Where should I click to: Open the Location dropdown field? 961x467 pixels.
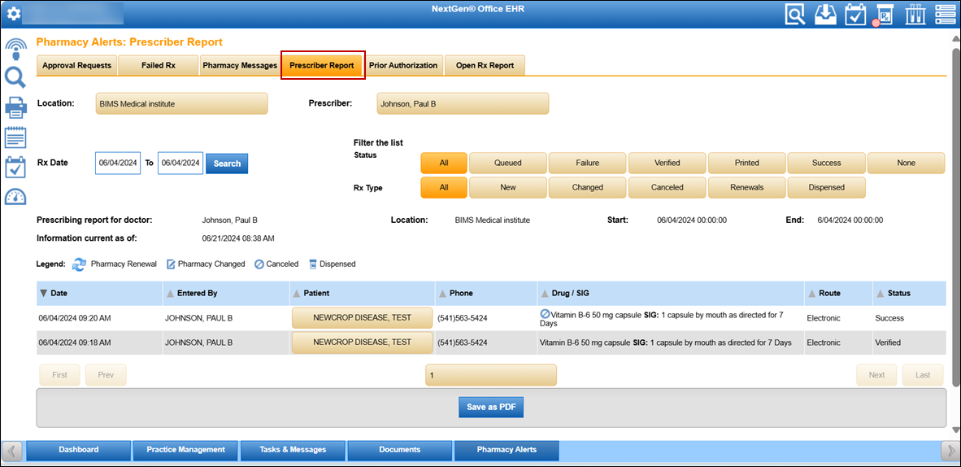pyautogui.click(x=181, y=104)
